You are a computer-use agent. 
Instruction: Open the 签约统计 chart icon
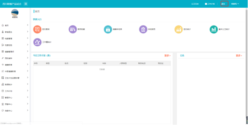(x=179, y=29)
